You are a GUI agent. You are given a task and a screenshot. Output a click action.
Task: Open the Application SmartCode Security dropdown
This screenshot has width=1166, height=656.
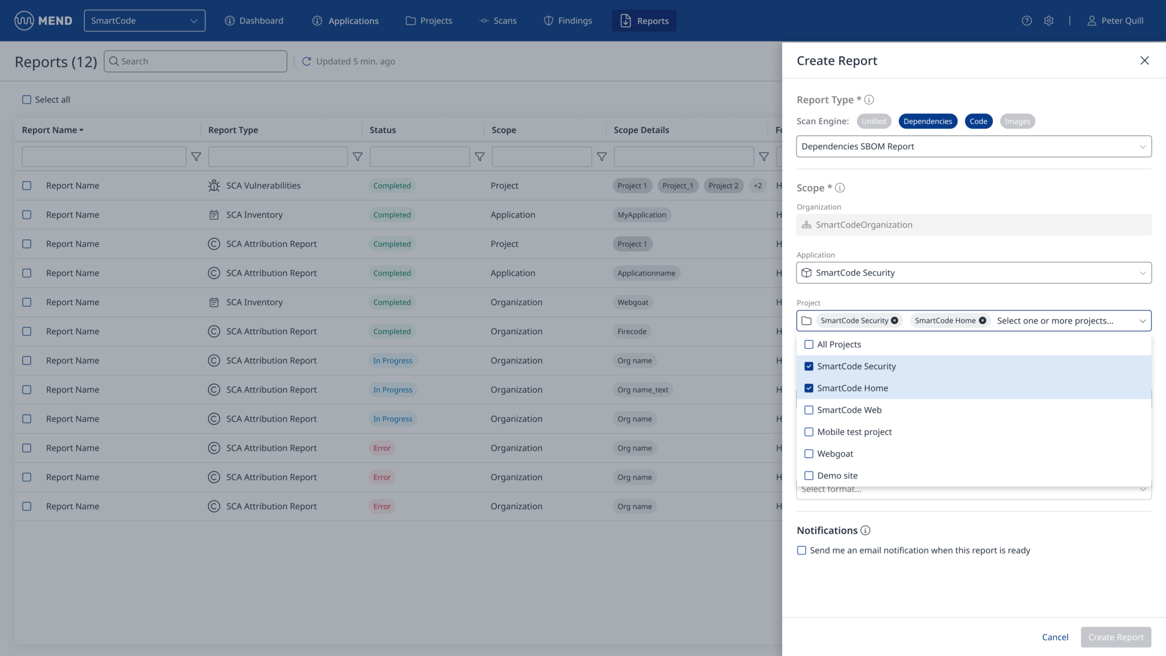click(974, 273)
